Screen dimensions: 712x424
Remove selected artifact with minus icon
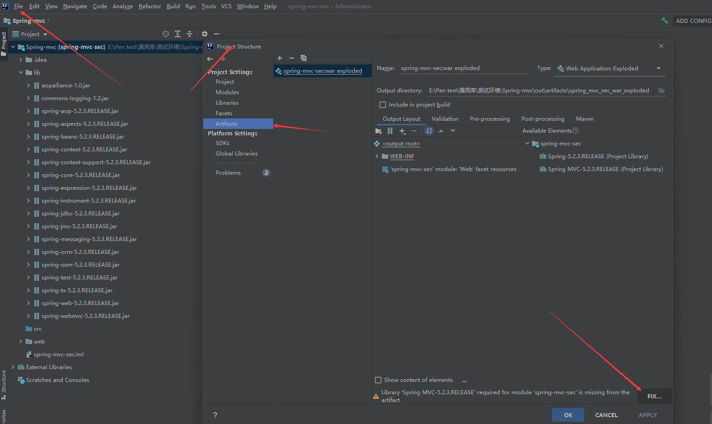292,58
